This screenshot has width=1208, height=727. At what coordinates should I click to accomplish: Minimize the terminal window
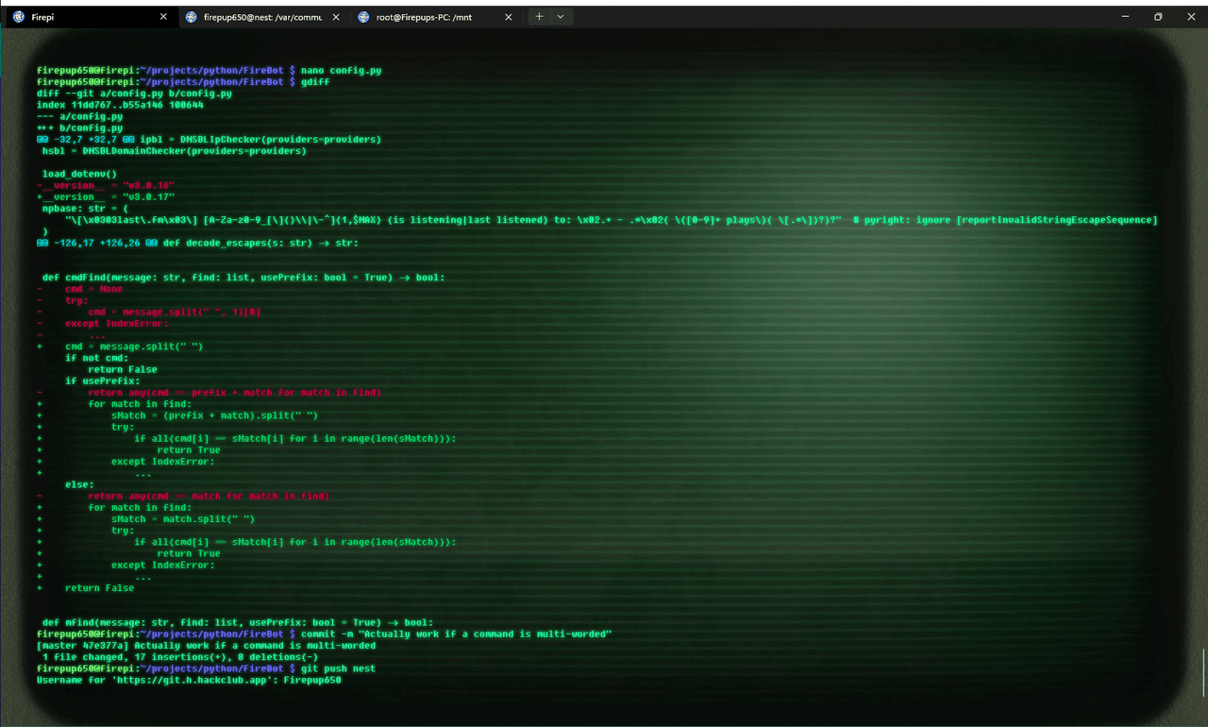pyautogui.click(x=1124, y=17)
